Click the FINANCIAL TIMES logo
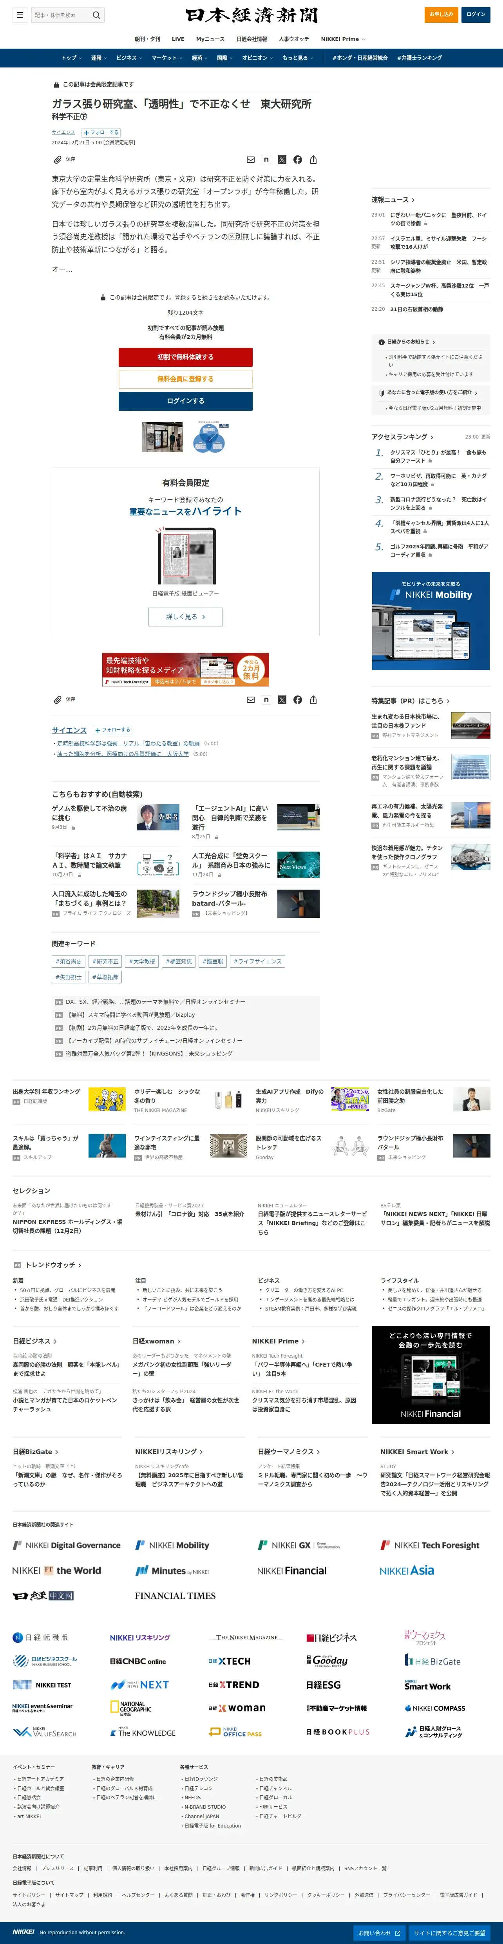This screenshot has width=503, height=1944. pyautogui.click(x=175, y=1595)
